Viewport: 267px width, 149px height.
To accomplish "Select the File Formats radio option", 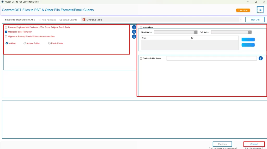I will (40, 20).
